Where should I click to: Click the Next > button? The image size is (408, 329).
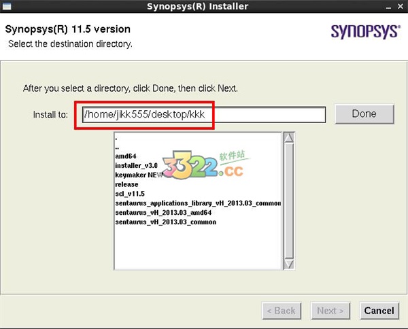tap(330, 311)
